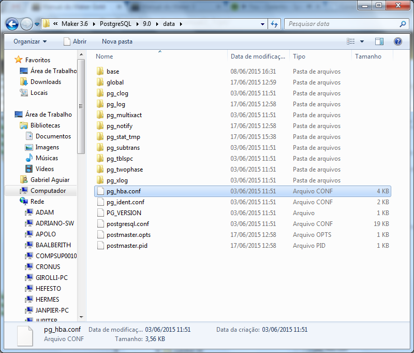Viewport: 414px width, 353px height.
Task: Select the Downloads folder in Favoritos
Action: (46, 82)
